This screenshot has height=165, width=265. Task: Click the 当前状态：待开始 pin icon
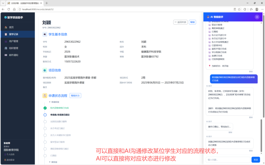pyautogui.click(x=210, y=66)
